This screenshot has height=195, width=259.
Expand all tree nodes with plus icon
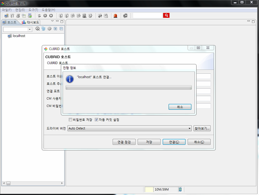pyautogui.click(x=55, y=29)
